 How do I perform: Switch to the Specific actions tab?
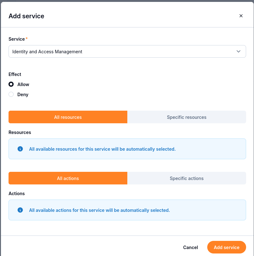(187, 178)
